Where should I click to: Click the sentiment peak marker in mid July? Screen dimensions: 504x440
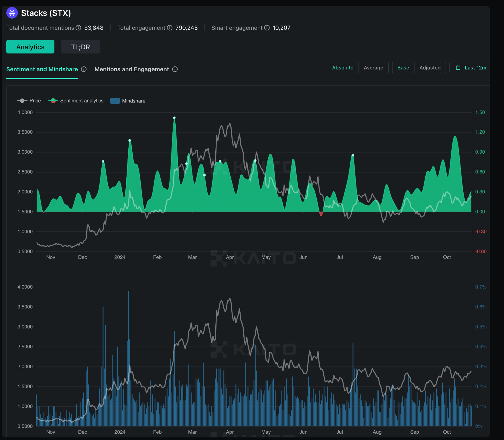click(x=353, y=155)
